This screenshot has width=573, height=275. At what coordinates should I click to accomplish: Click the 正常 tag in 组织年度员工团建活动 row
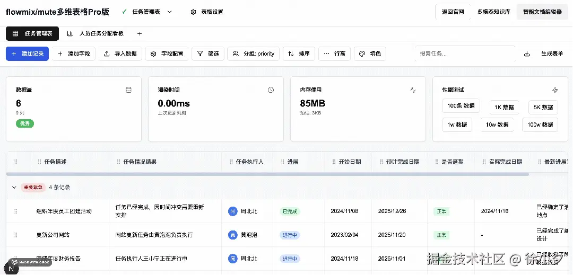pyautogui.click(x=441, y=211)
